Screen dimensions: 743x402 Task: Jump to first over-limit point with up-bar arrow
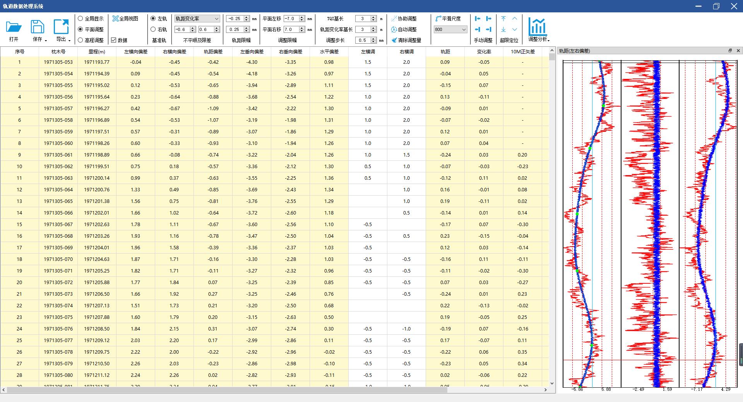[x=503, y=19]
